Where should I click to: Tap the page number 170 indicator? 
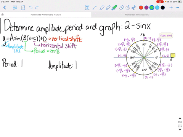click(x=180, y=122)
